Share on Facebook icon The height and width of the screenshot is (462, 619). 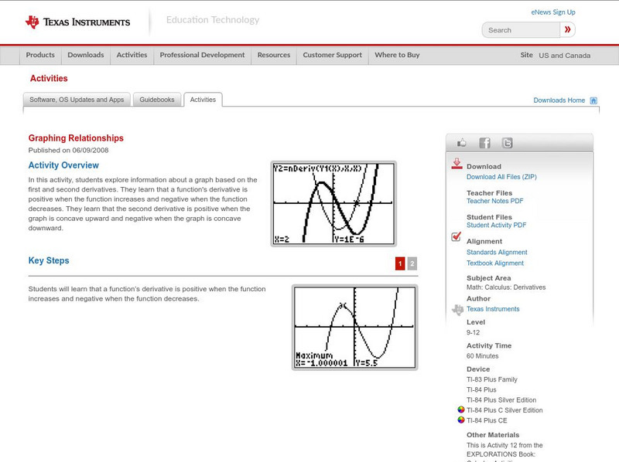tap(484, 143)
